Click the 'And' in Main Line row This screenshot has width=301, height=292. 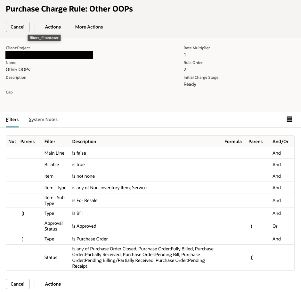[x=276, y=153]
